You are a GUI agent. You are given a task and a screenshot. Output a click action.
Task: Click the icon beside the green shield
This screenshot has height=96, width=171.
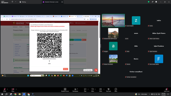(153, 2)
